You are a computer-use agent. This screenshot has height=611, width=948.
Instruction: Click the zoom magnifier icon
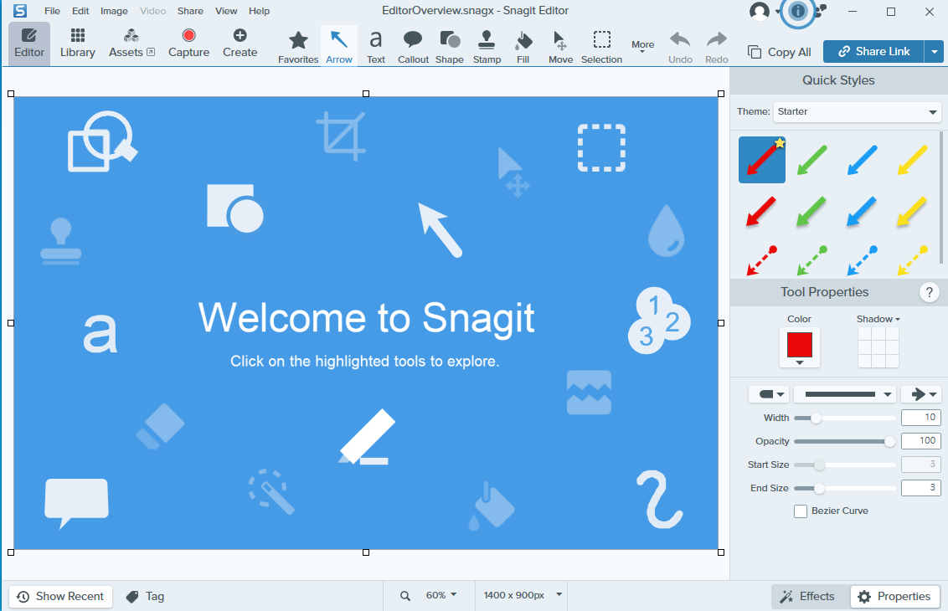(405, 596)
